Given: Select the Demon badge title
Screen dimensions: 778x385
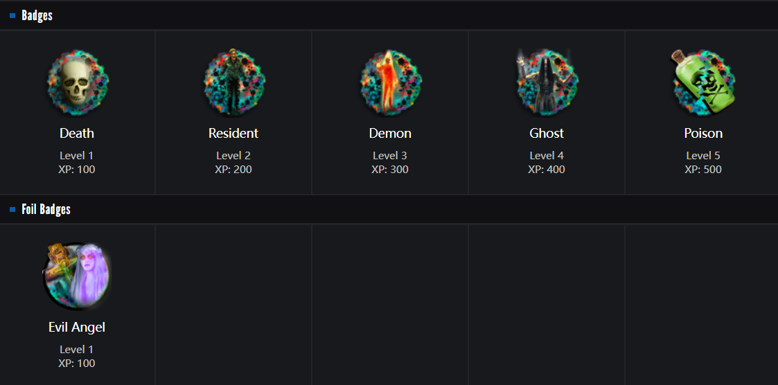Looking at the screenshot, I should 390,133.
